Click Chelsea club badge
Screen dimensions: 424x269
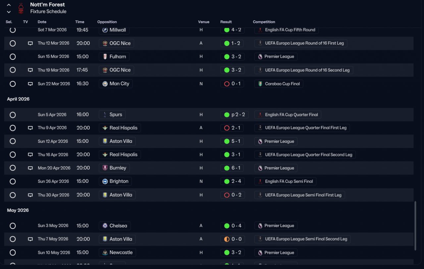tap(105, 226)
